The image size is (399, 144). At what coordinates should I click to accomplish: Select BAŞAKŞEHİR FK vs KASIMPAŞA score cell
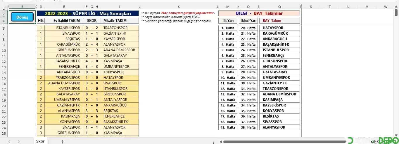click(91, 61)
